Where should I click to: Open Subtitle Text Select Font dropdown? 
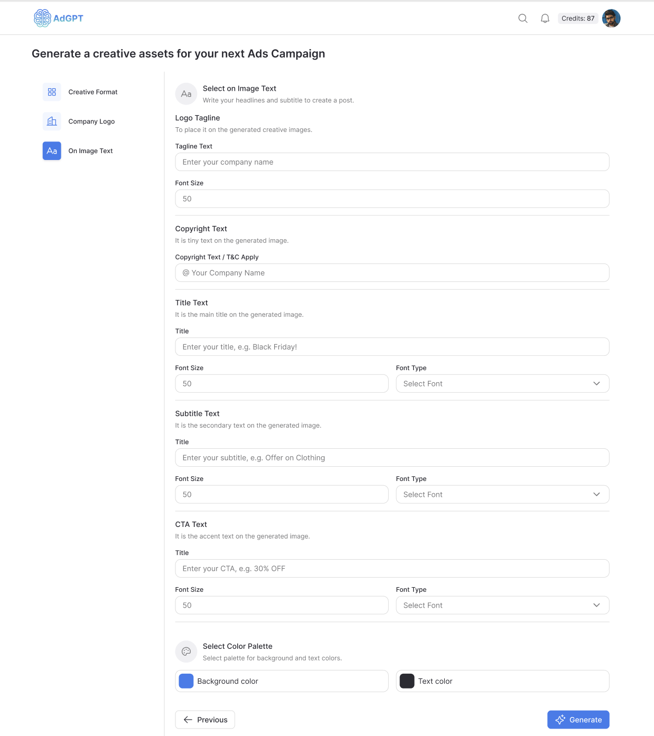point(502,495)
